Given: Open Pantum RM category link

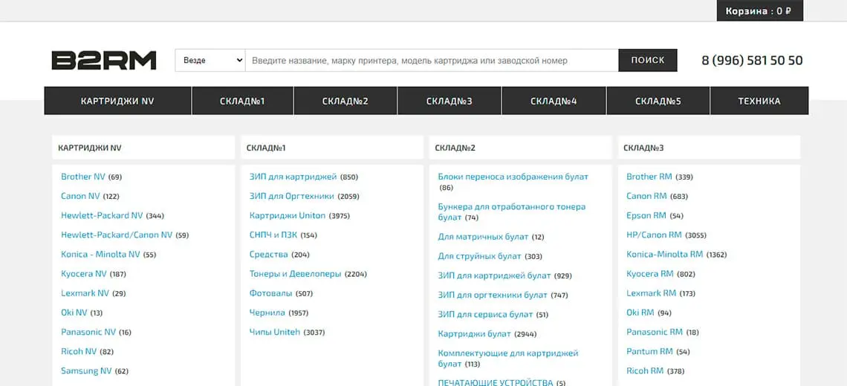Looking at the screenshot, I should (x=650, y=351).
